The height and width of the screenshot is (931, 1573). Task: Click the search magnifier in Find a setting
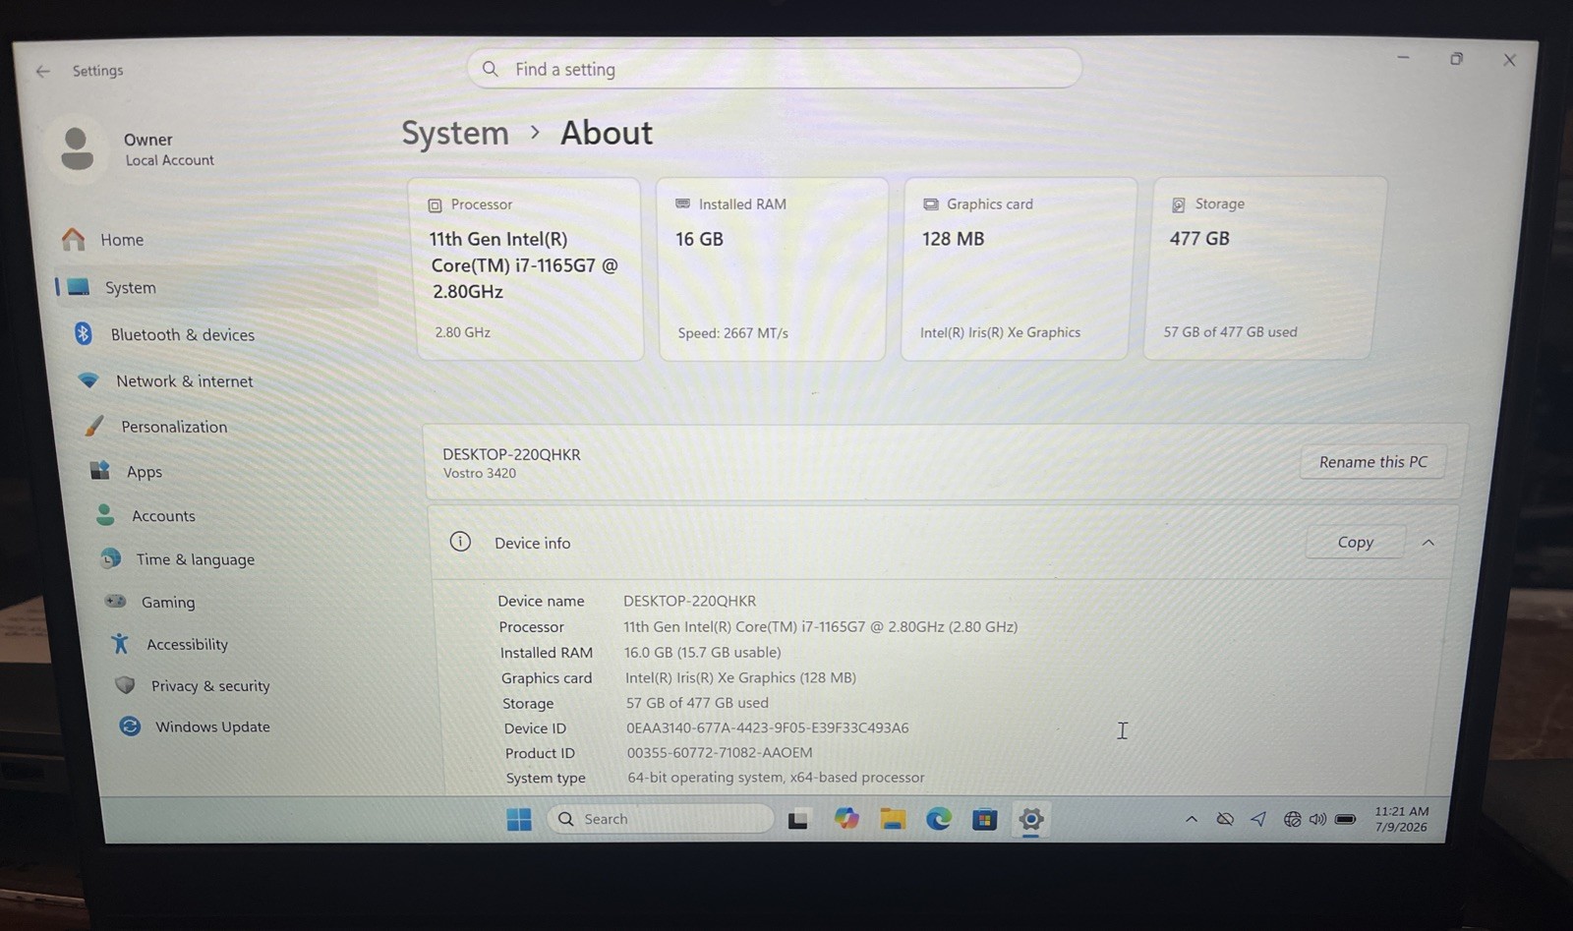click(490, 69)
